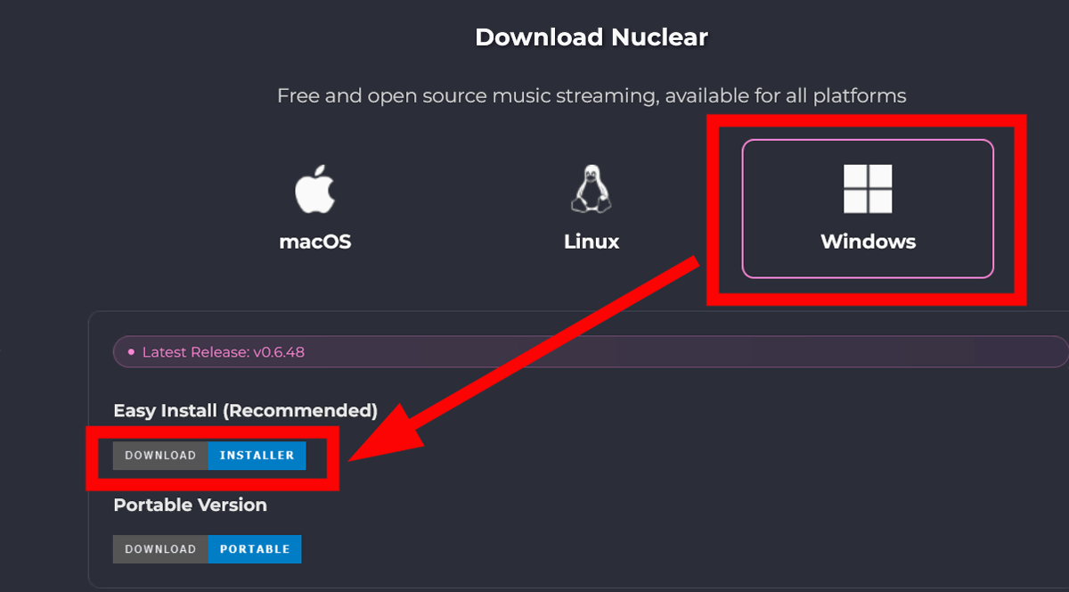
Task: Select the Linux platform label
Action: click(x=592, y=242)
